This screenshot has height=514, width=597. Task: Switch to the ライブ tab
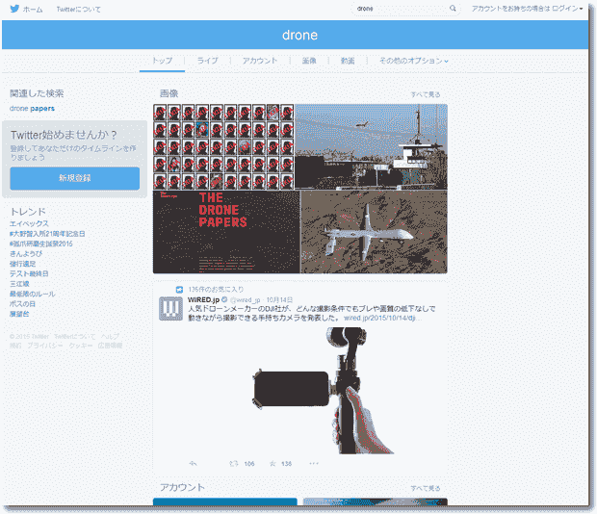tap(207, 61)
